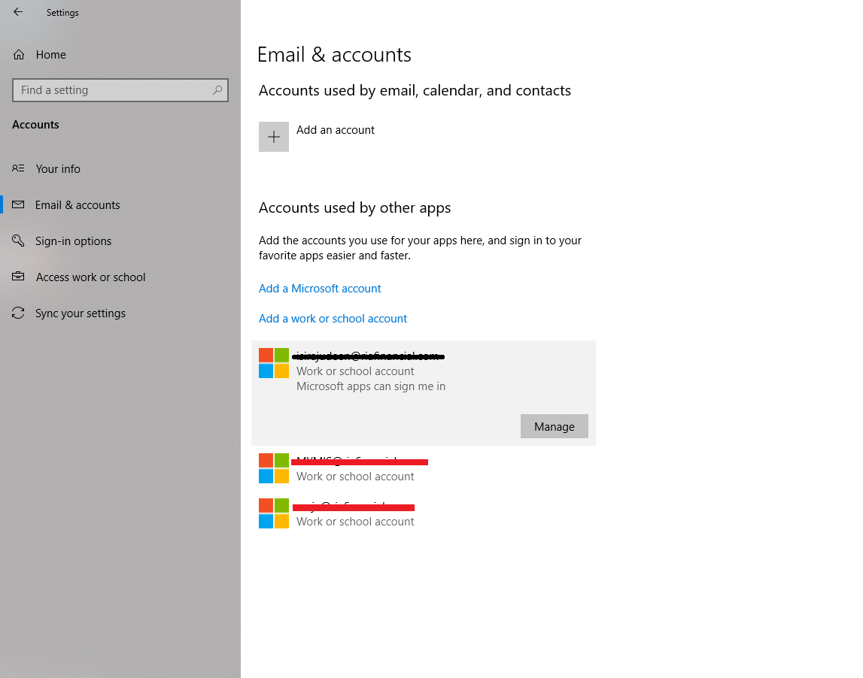Click the search magnifier icon
863x678 pixels.
click(x=217, y=89)
